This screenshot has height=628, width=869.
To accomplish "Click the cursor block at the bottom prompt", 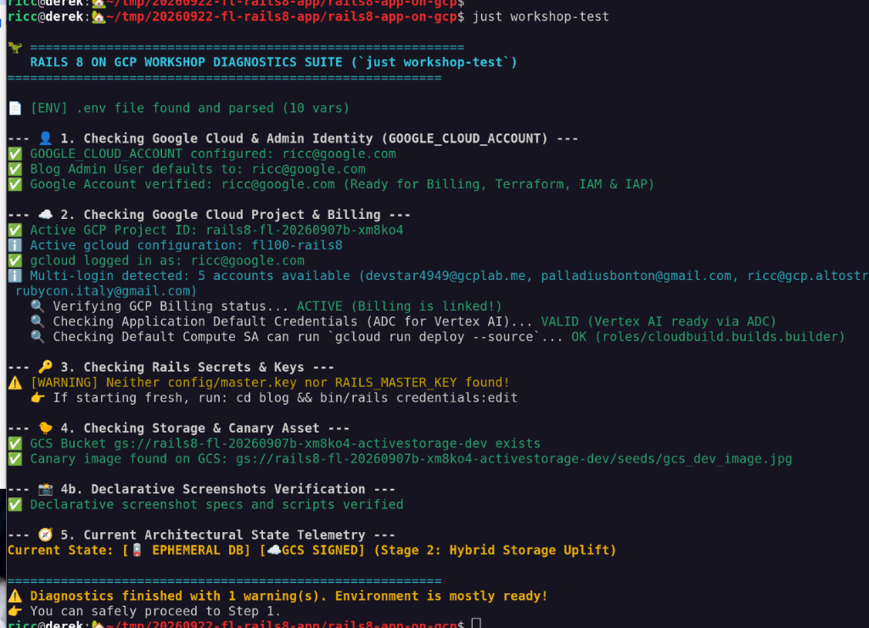I will pyautogui.click(x=476, y=622).
